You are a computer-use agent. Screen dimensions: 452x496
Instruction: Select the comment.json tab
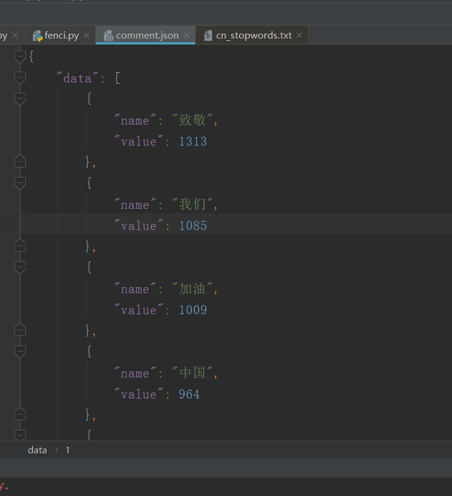point(147,36)
